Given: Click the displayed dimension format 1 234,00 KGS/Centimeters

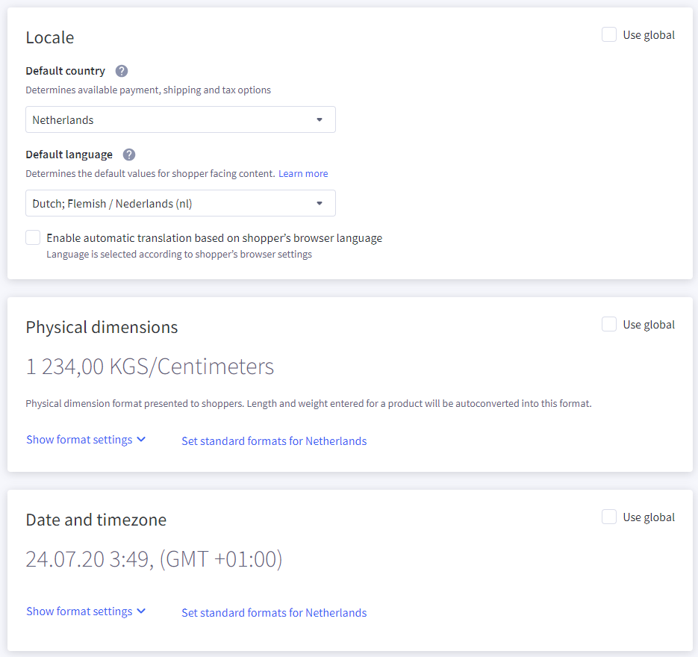Looking at the screenshot, I should [x=151, y=367].
